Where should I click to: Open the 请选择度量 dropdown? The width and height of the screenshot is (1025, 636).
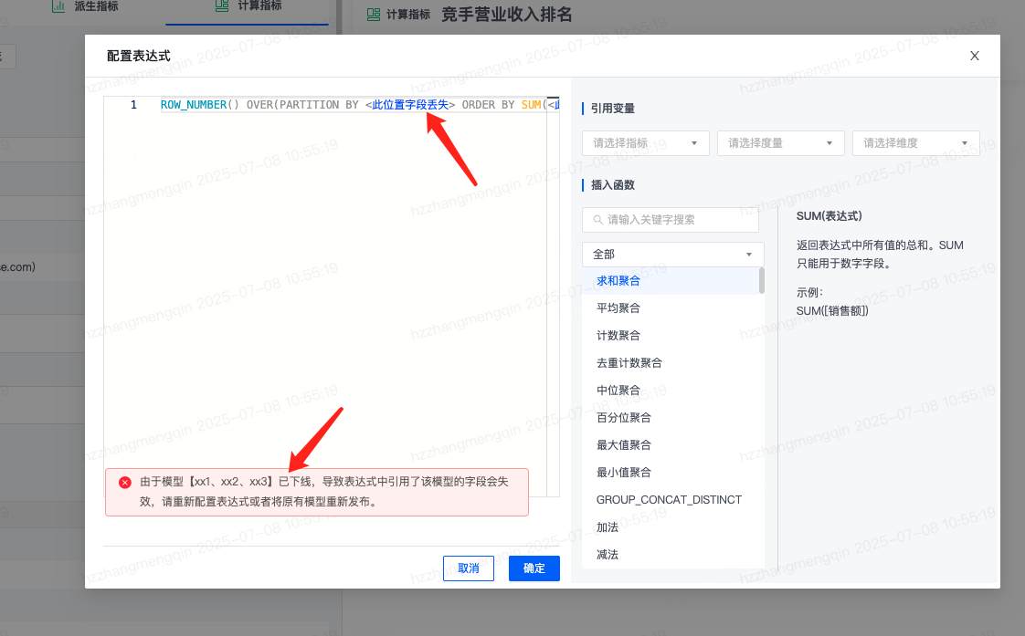(780, 143)
